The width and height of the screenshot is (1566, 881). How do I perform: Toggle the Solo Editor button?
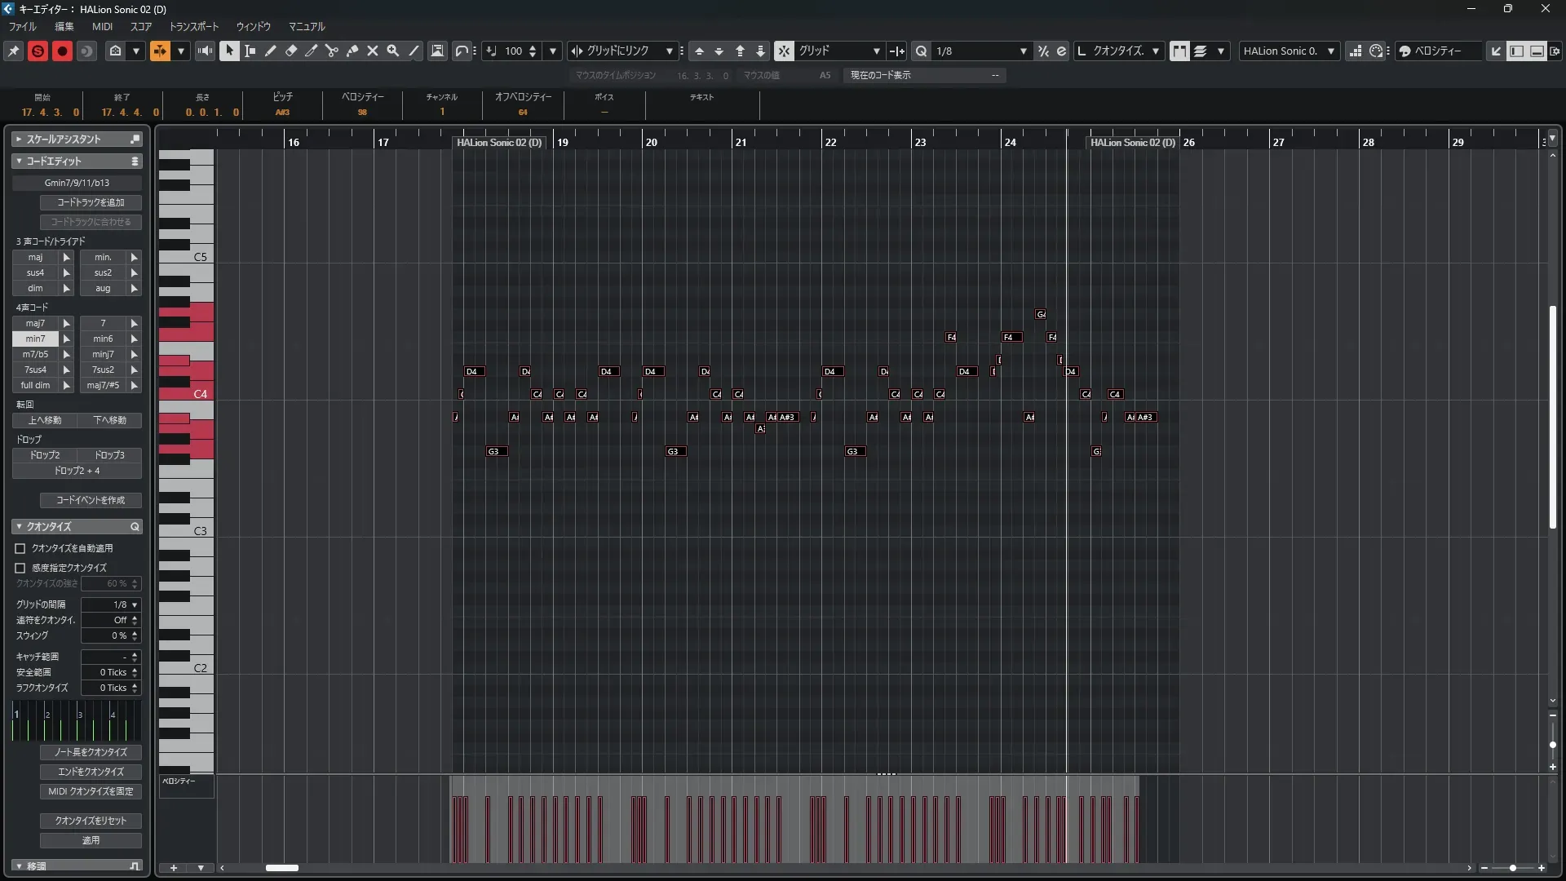coord(38,51)
